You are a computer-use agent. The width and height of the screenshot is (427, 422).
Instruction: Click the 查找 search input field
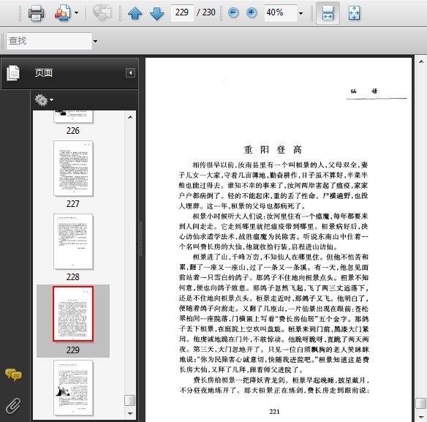click(49, 41)
